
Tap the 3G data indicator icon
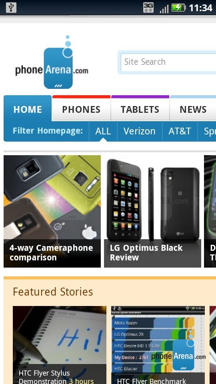(148, 8)
